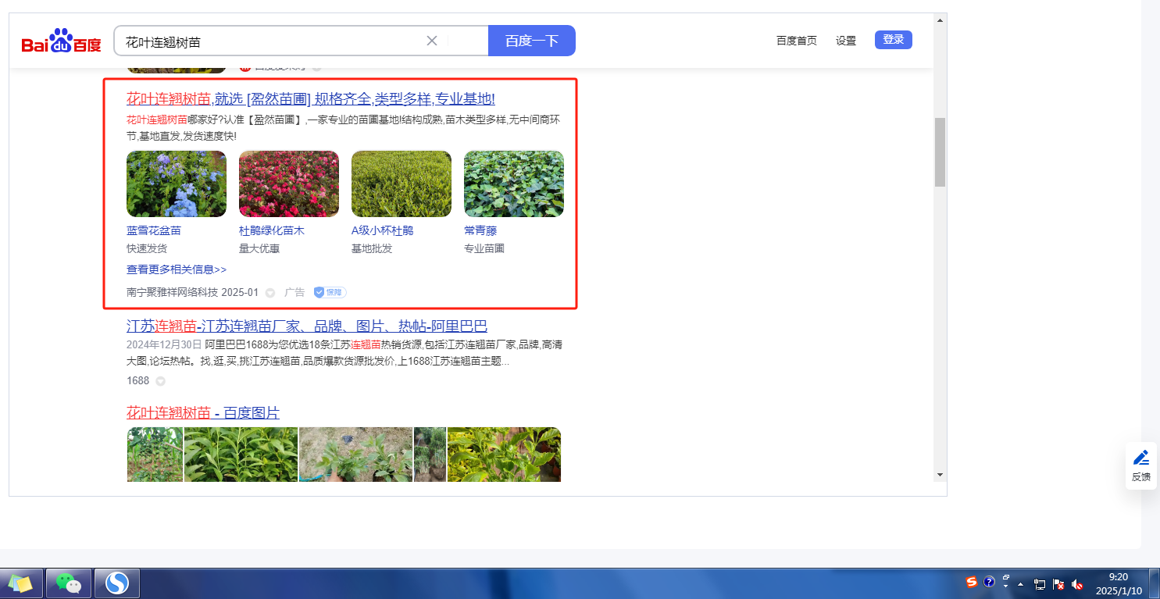Click the Baidu logo
This screenshot has width=1160, height=599.
pyautogui.click(x=61, y=41)
